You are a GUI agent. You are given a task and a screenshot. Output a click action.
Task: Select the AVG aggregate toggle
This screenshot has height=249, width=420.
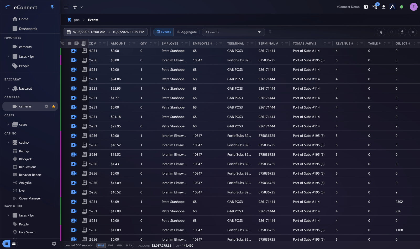110,246
